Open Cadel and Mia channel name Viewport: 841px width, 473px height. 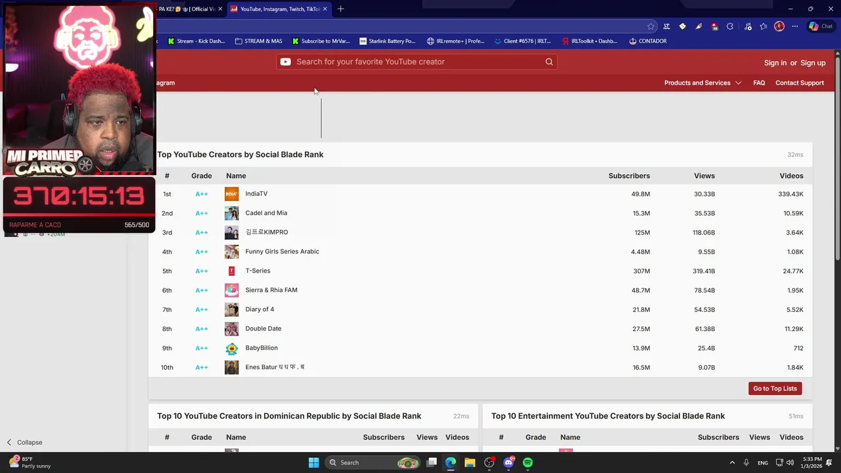(x=266, y=213)
